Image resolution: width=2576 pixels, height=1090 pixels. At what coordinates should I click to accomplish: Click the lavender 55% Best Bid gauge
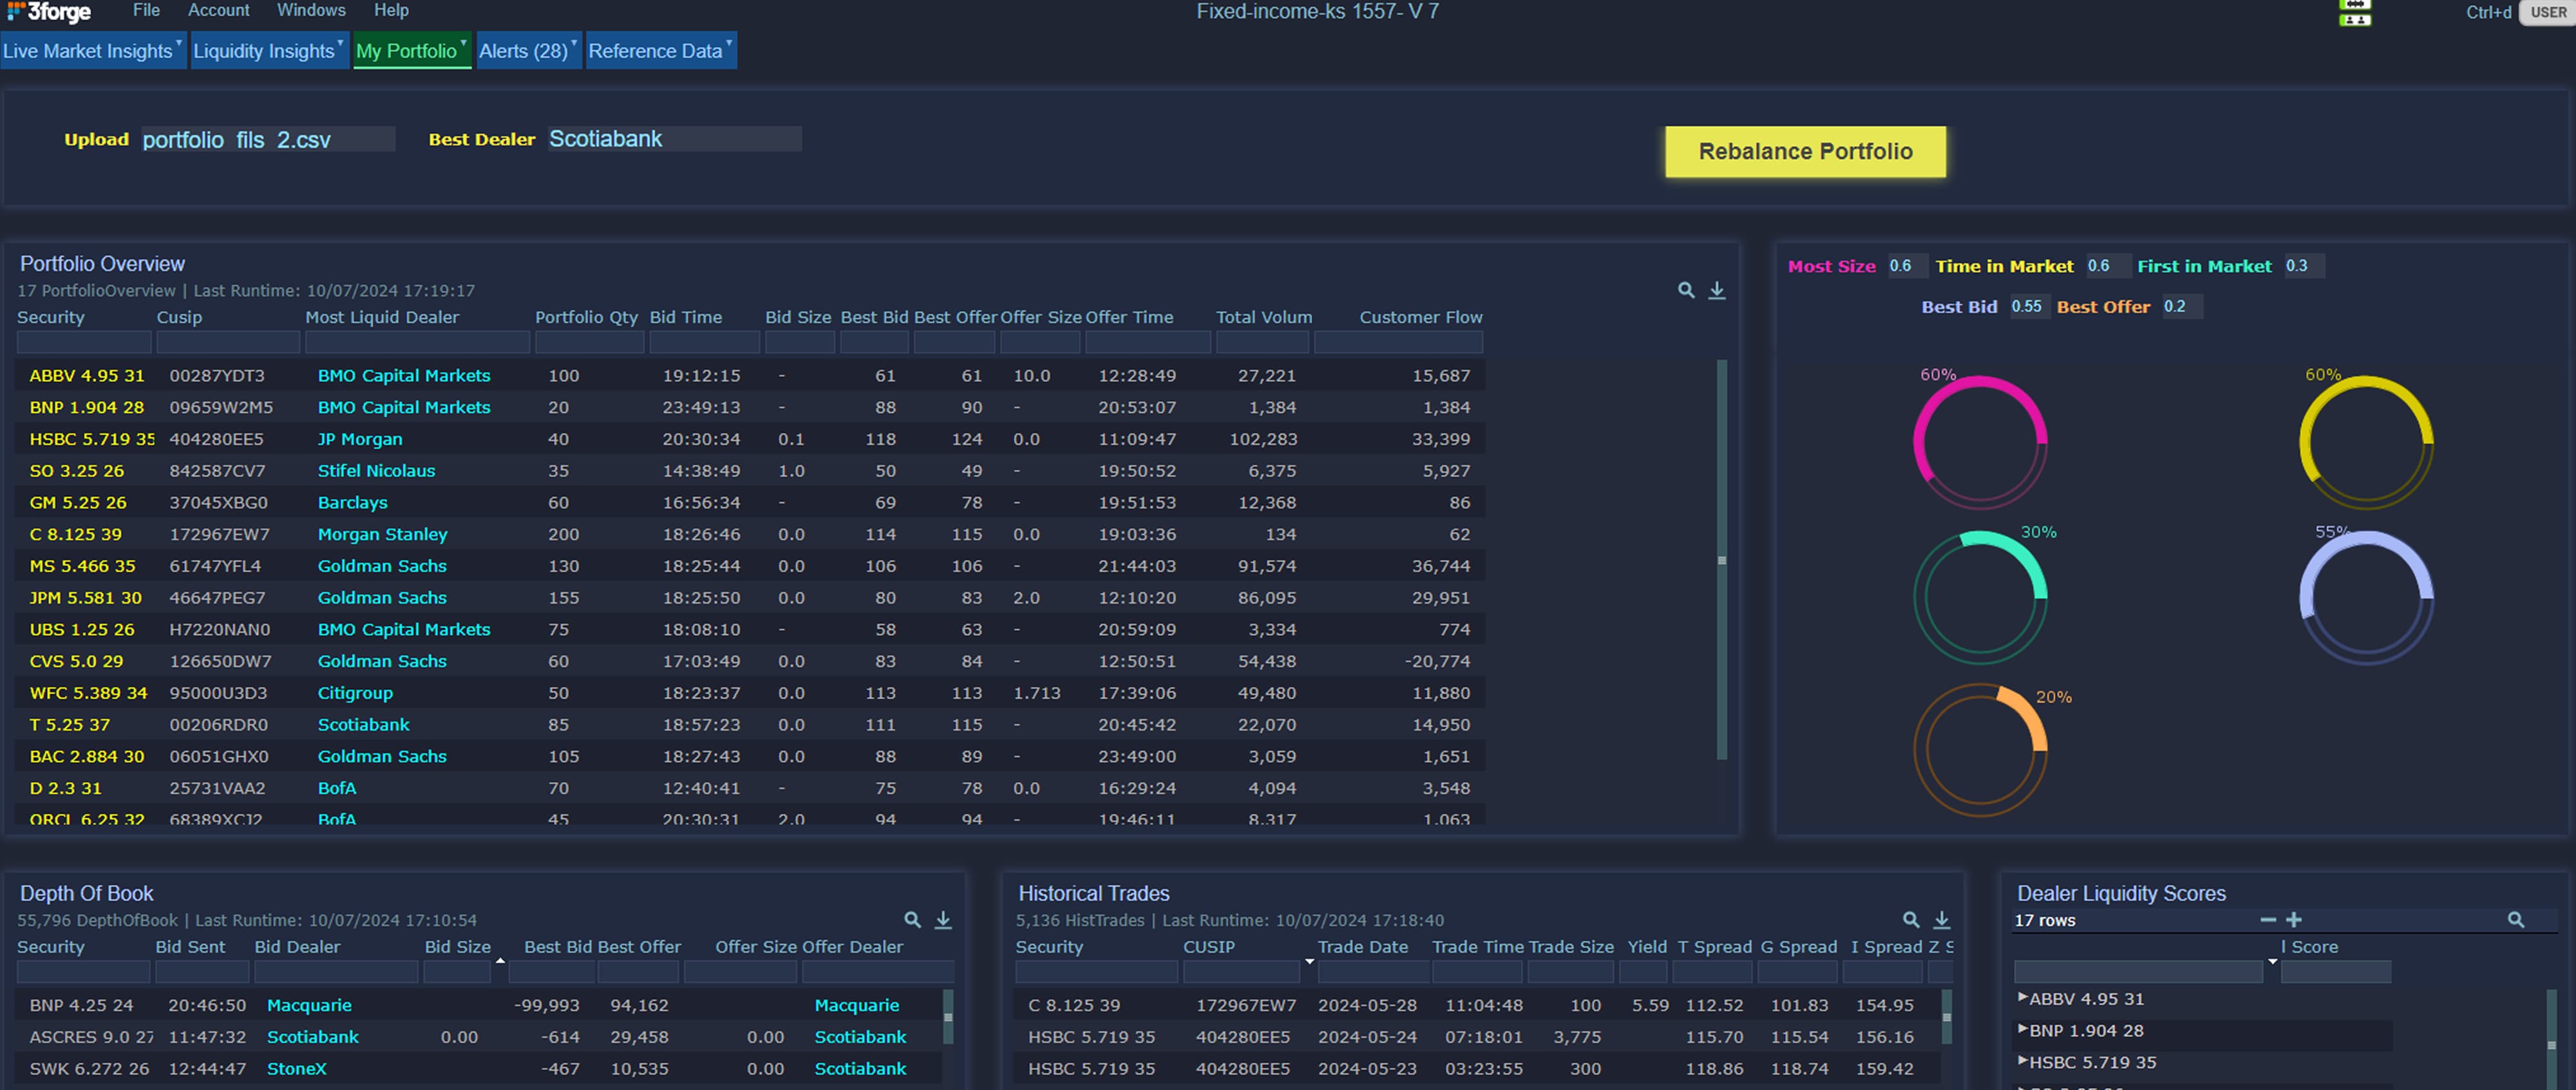pos(2366,598)
